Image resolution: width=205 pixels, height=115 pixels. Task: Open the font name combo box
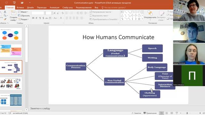[38, 13]
